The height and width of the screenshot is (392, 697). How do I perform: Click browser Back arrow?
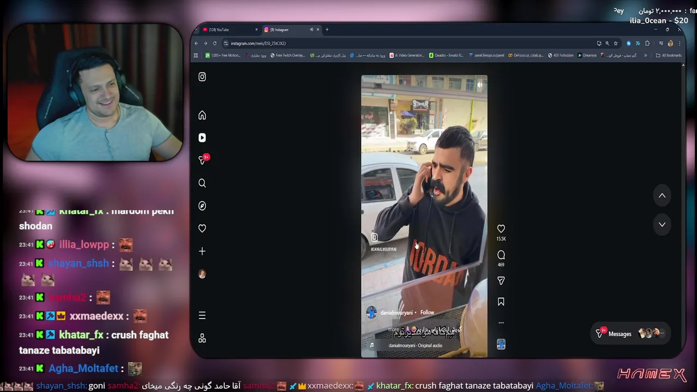(197, 43)
